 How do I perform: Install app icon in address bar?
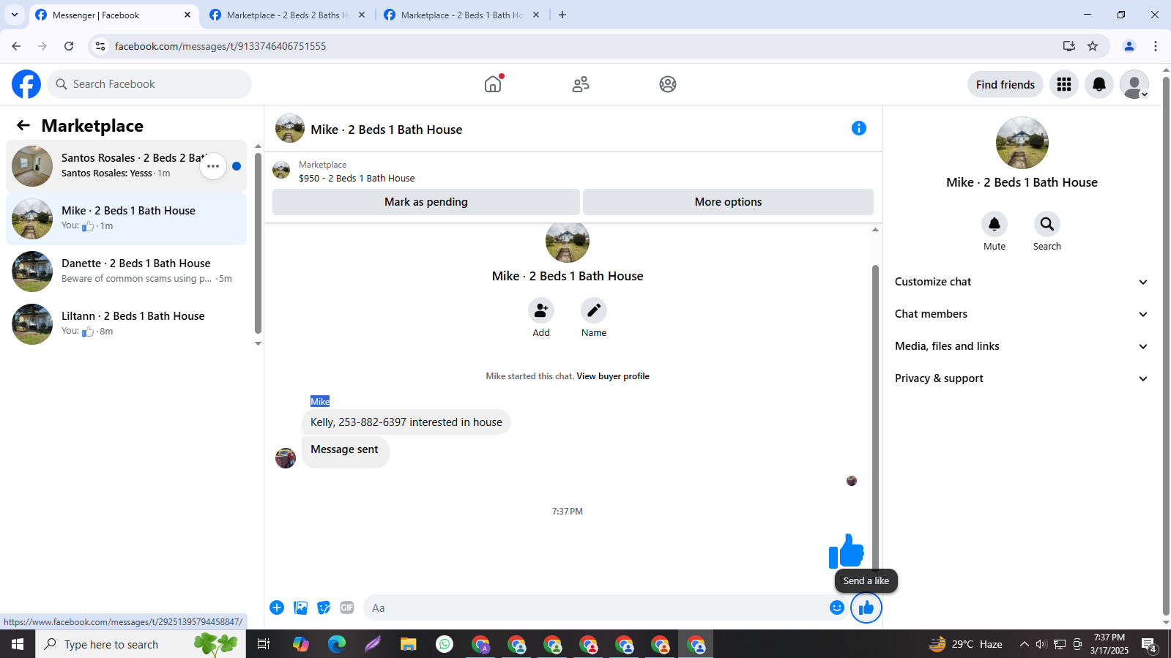1069,46
